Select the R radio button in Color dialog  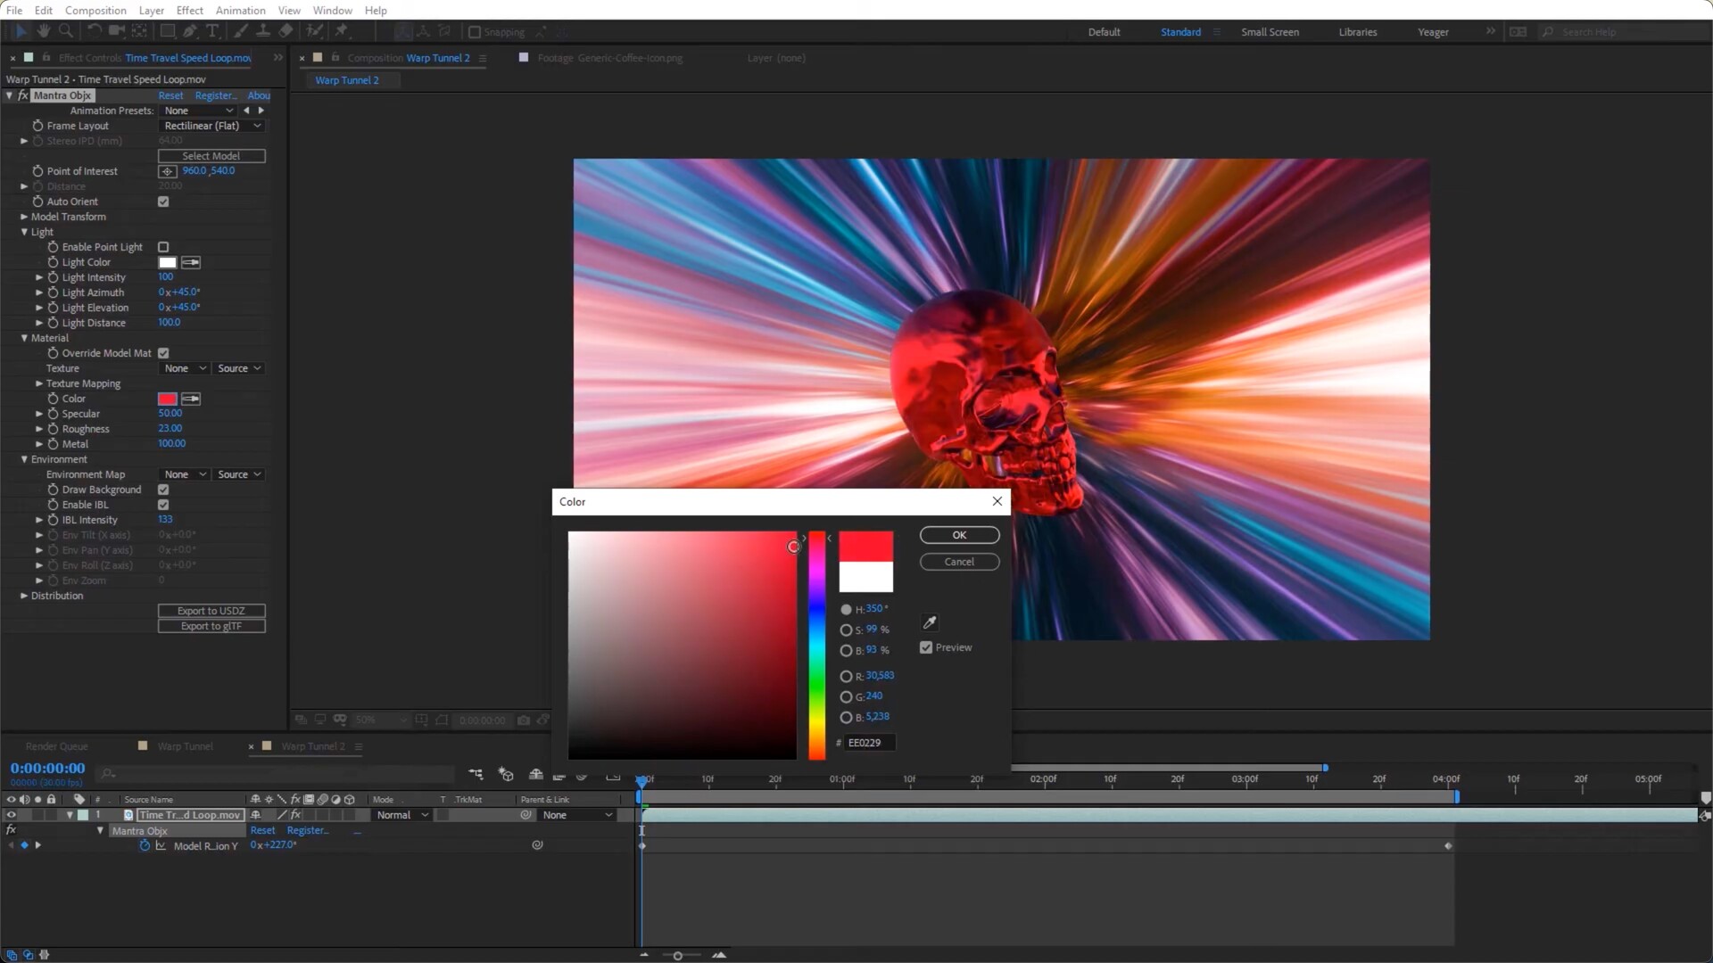pos(846,676)
